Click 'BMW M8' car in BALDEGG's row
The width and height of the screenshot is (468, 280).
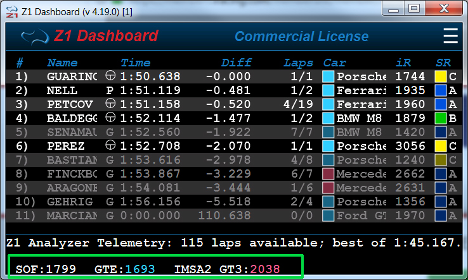(359, 118)
